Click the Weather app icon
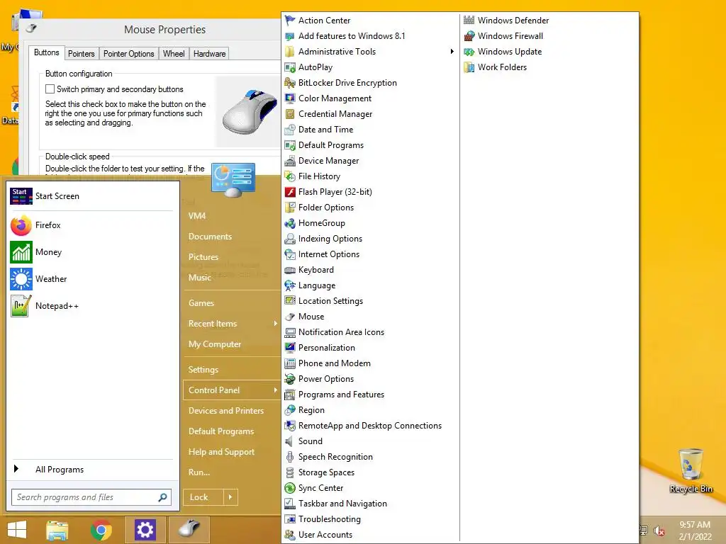This screenshot has width=726, height=544. click(21, 279)
